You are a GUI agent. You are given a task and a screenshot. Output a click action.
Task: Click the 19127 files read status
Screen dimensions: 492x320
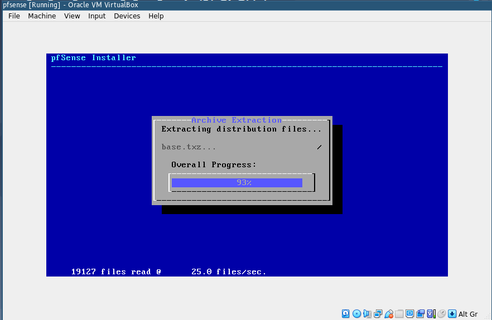(x=116, y=271)
